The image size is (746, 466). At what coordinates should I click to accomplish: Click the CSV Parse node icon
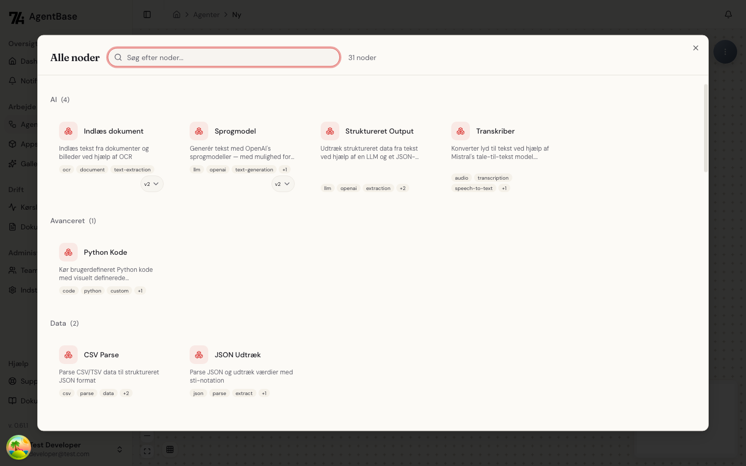(x=68, y=355)
